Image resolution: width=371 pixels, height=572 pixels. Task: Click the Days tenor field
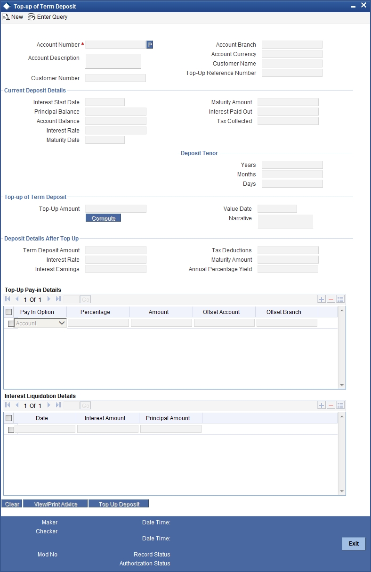click(292, 184)
